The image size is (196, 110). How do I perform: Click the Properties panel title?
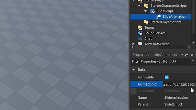click(x=155, y=55)
